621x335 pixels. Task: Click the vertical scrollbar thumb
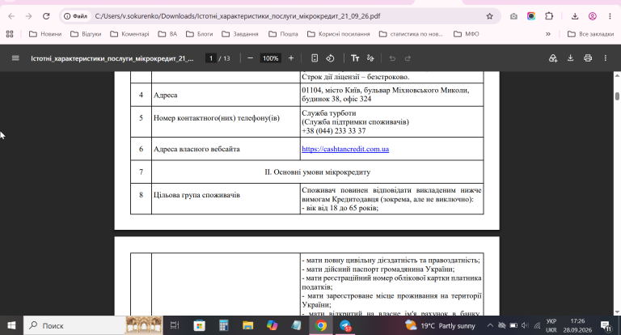click(617, 96)
